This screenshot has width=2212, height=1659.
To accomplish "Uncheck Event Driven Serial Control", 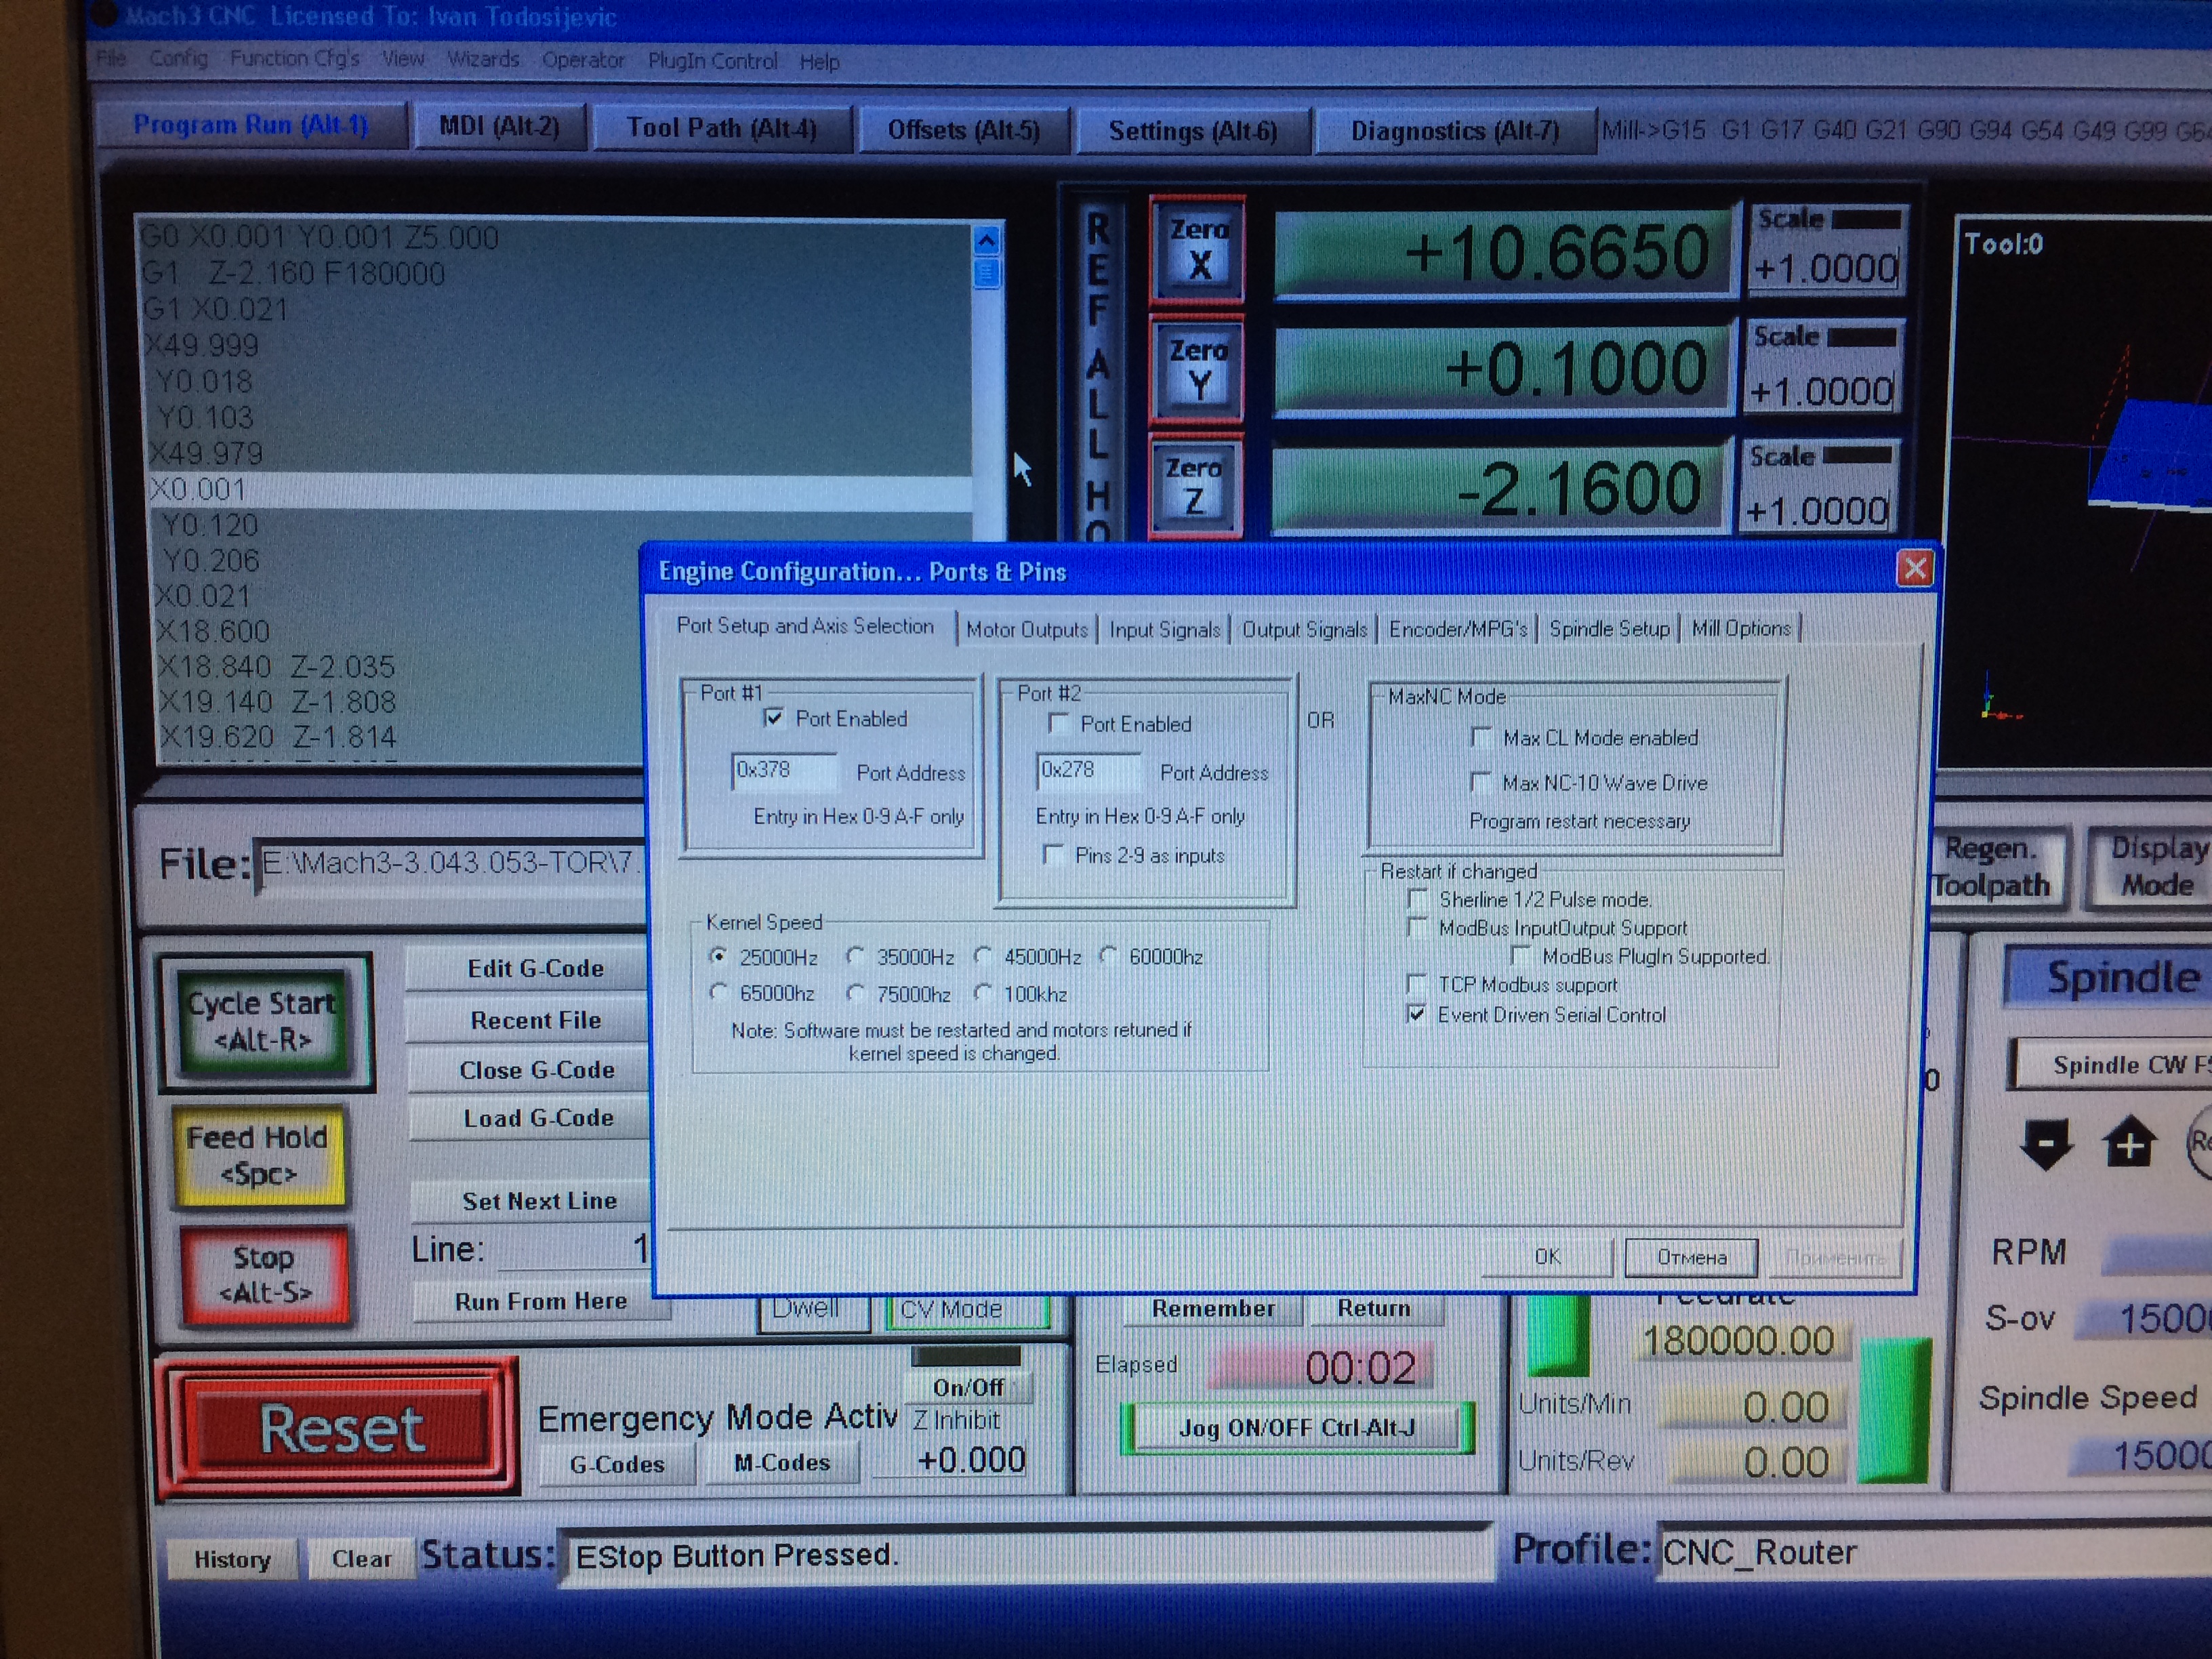I will coord(1416,1014).
